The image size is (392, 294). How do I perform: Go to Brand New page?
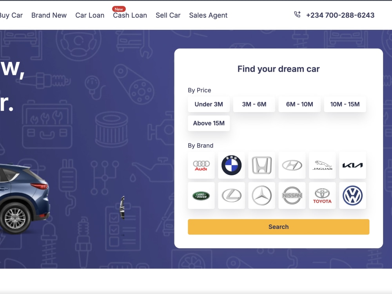[49, 15]
